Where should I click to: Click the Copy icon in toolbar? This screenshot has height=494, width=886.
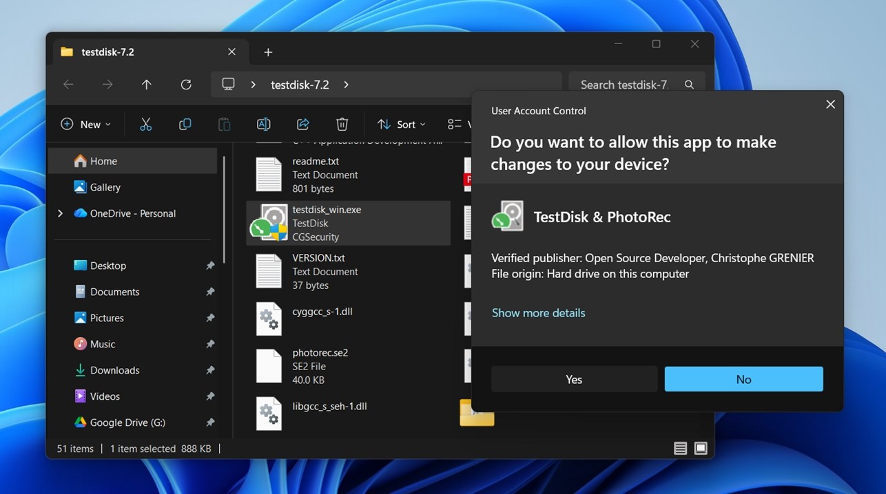(x=185, y=125)
